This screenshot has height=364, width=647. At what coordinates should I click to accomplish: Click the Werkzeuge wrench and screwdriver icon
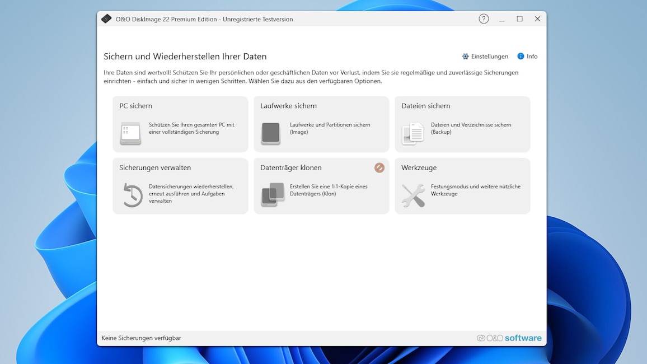[413, 195]
